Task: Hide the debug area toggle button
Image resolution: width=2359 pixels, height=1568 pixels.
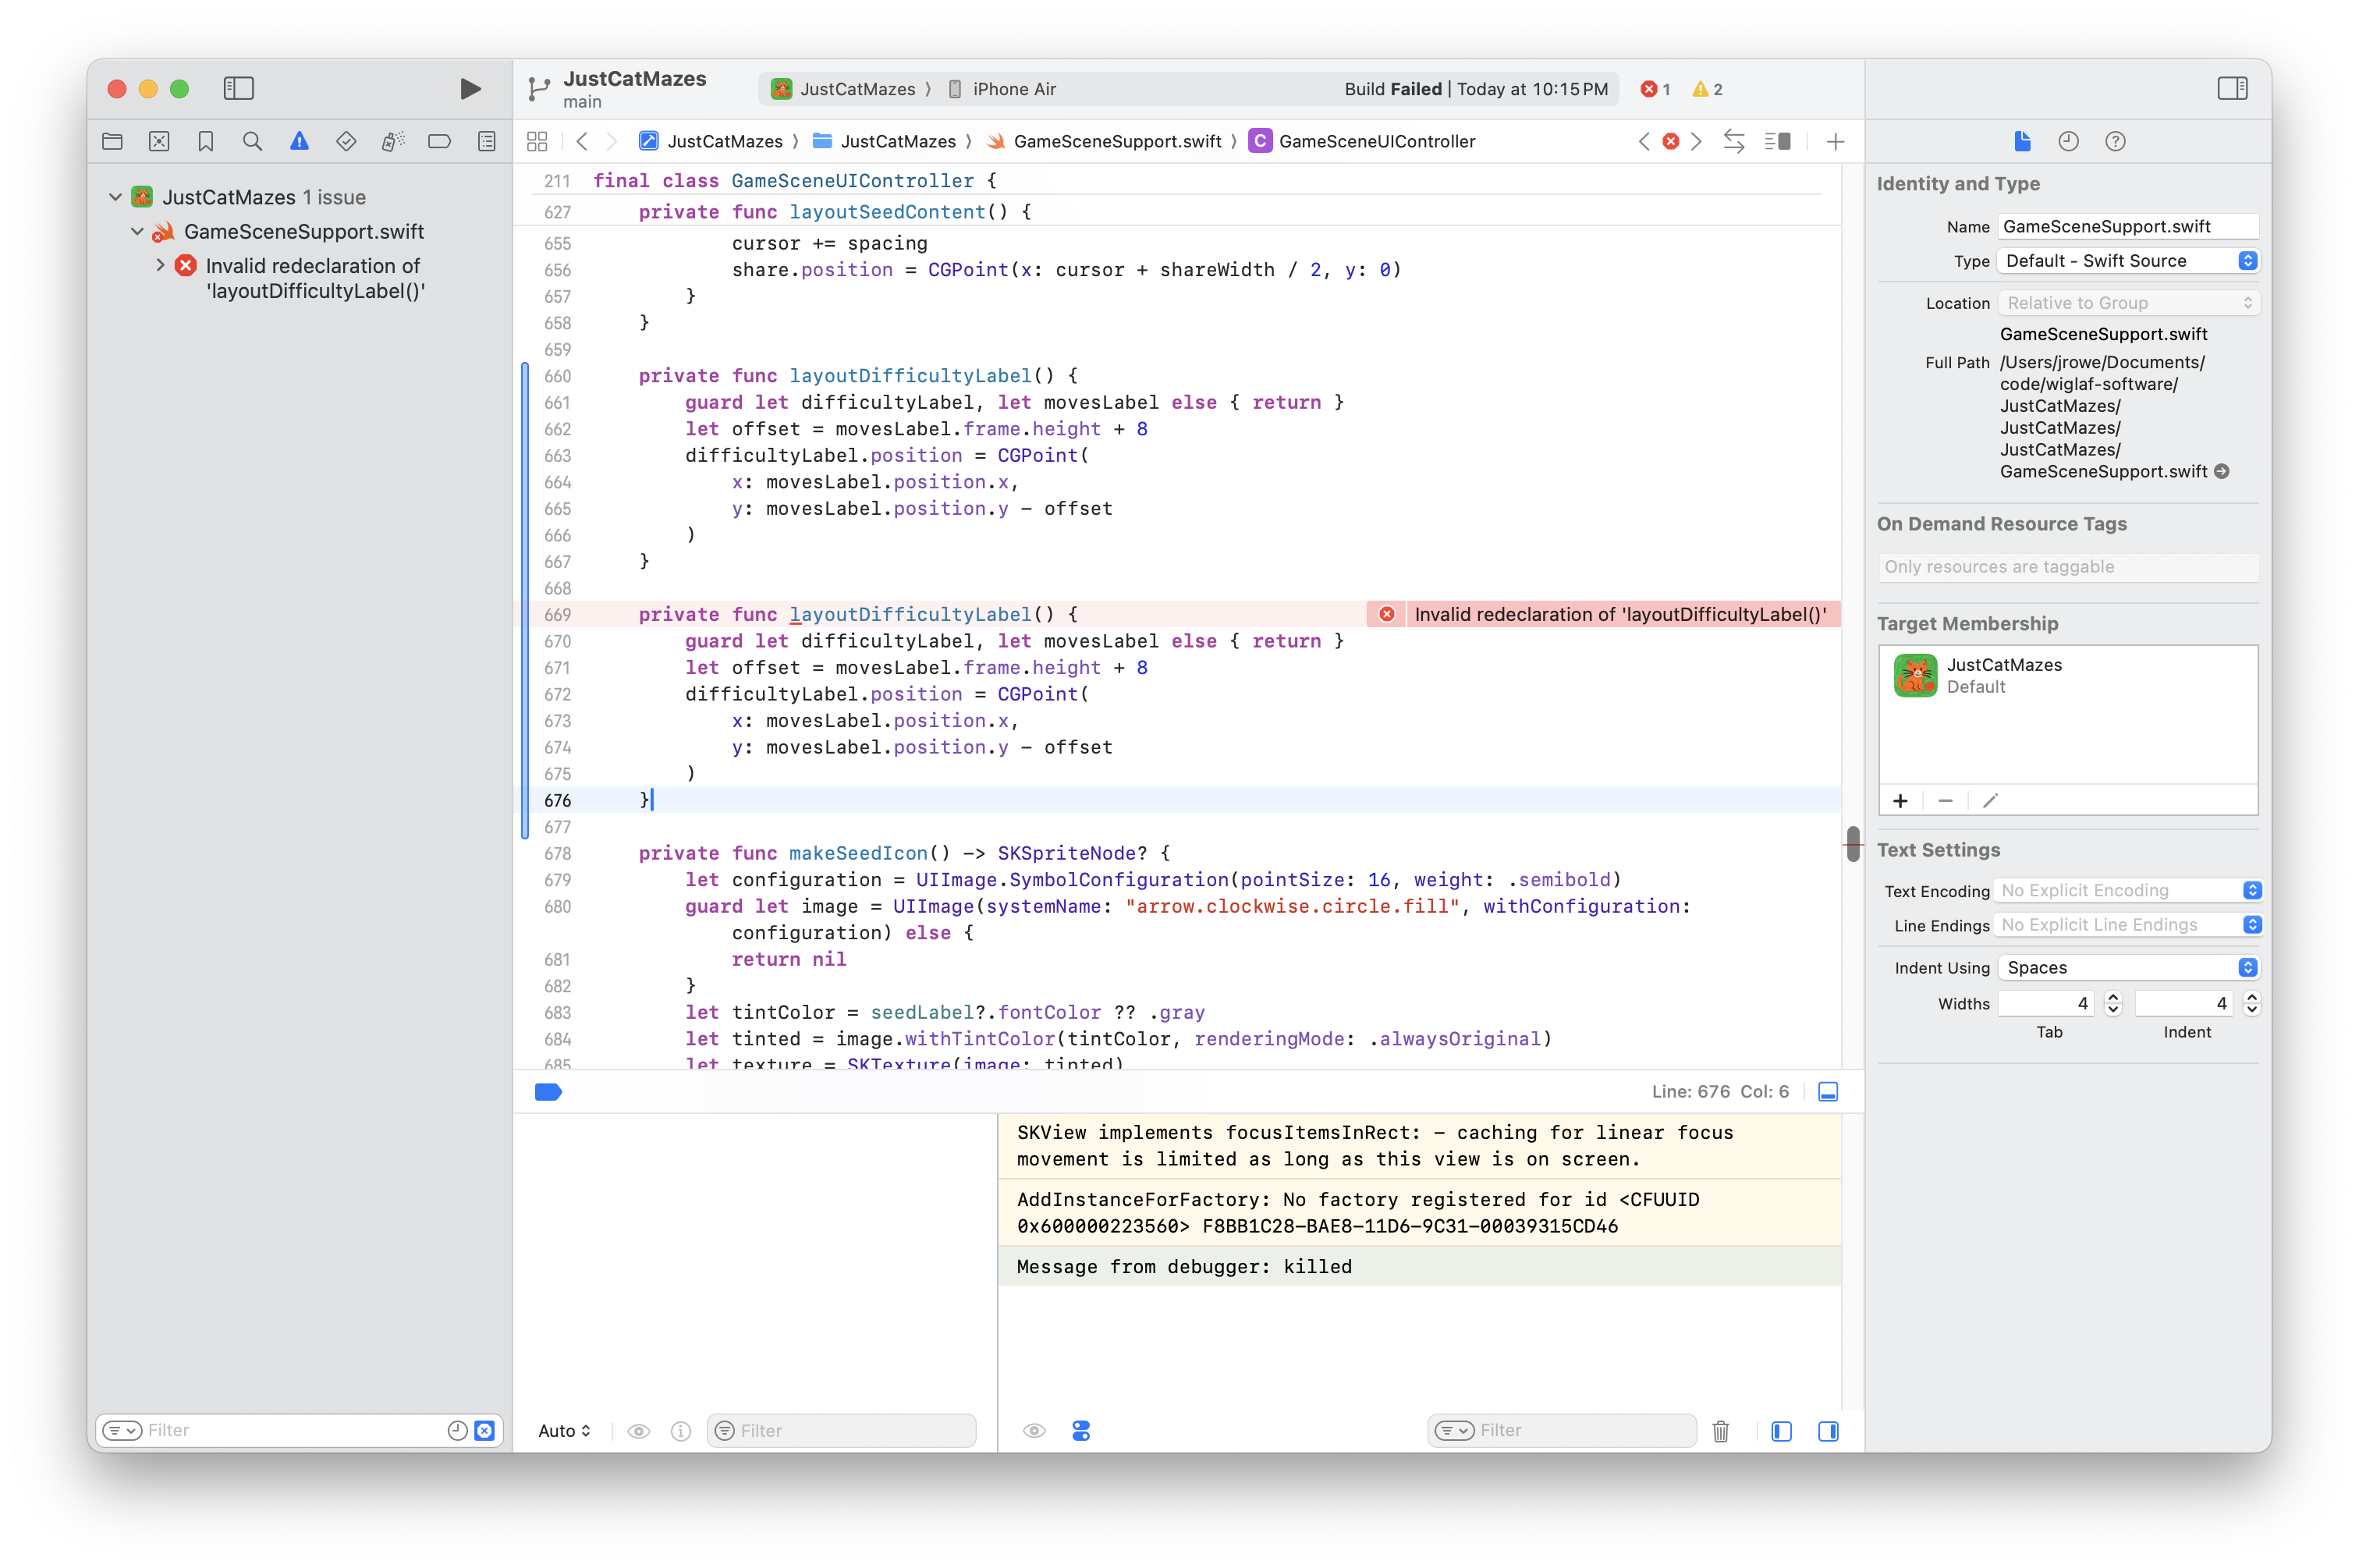Action: pos(1827,1092)
